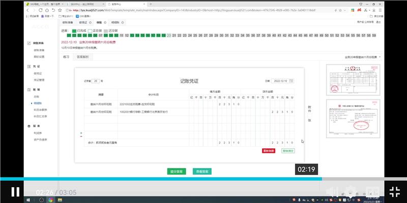Click the green 提交答案 button
Image resolution: width=407 pixels, height=203 pixels.
pyautogui.click(x=177, y=171)
